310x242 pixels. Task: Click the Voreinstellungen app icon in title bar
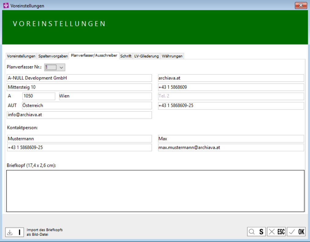coord(6,5)
